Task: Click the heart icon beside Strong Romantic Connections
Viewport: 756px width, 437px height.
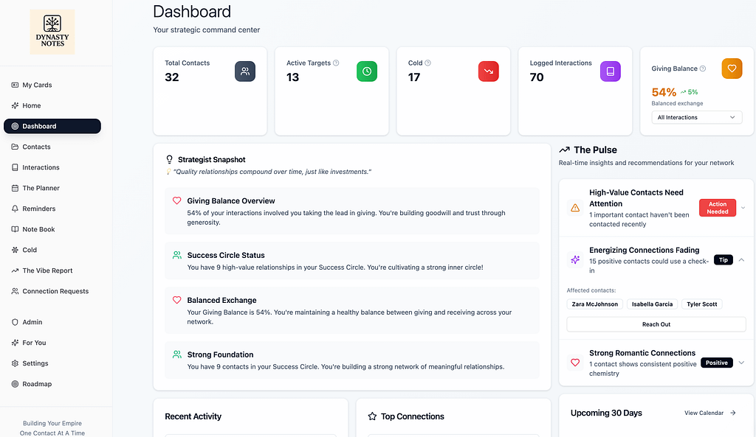Action: click(575, 363)
